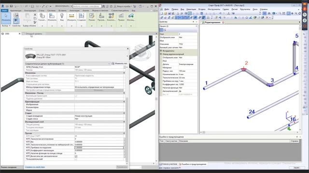This screenshot has width=309, height=173.
Task: Open the Выбор dropdown under Revit Modify tool
Action: click(6, 25)
